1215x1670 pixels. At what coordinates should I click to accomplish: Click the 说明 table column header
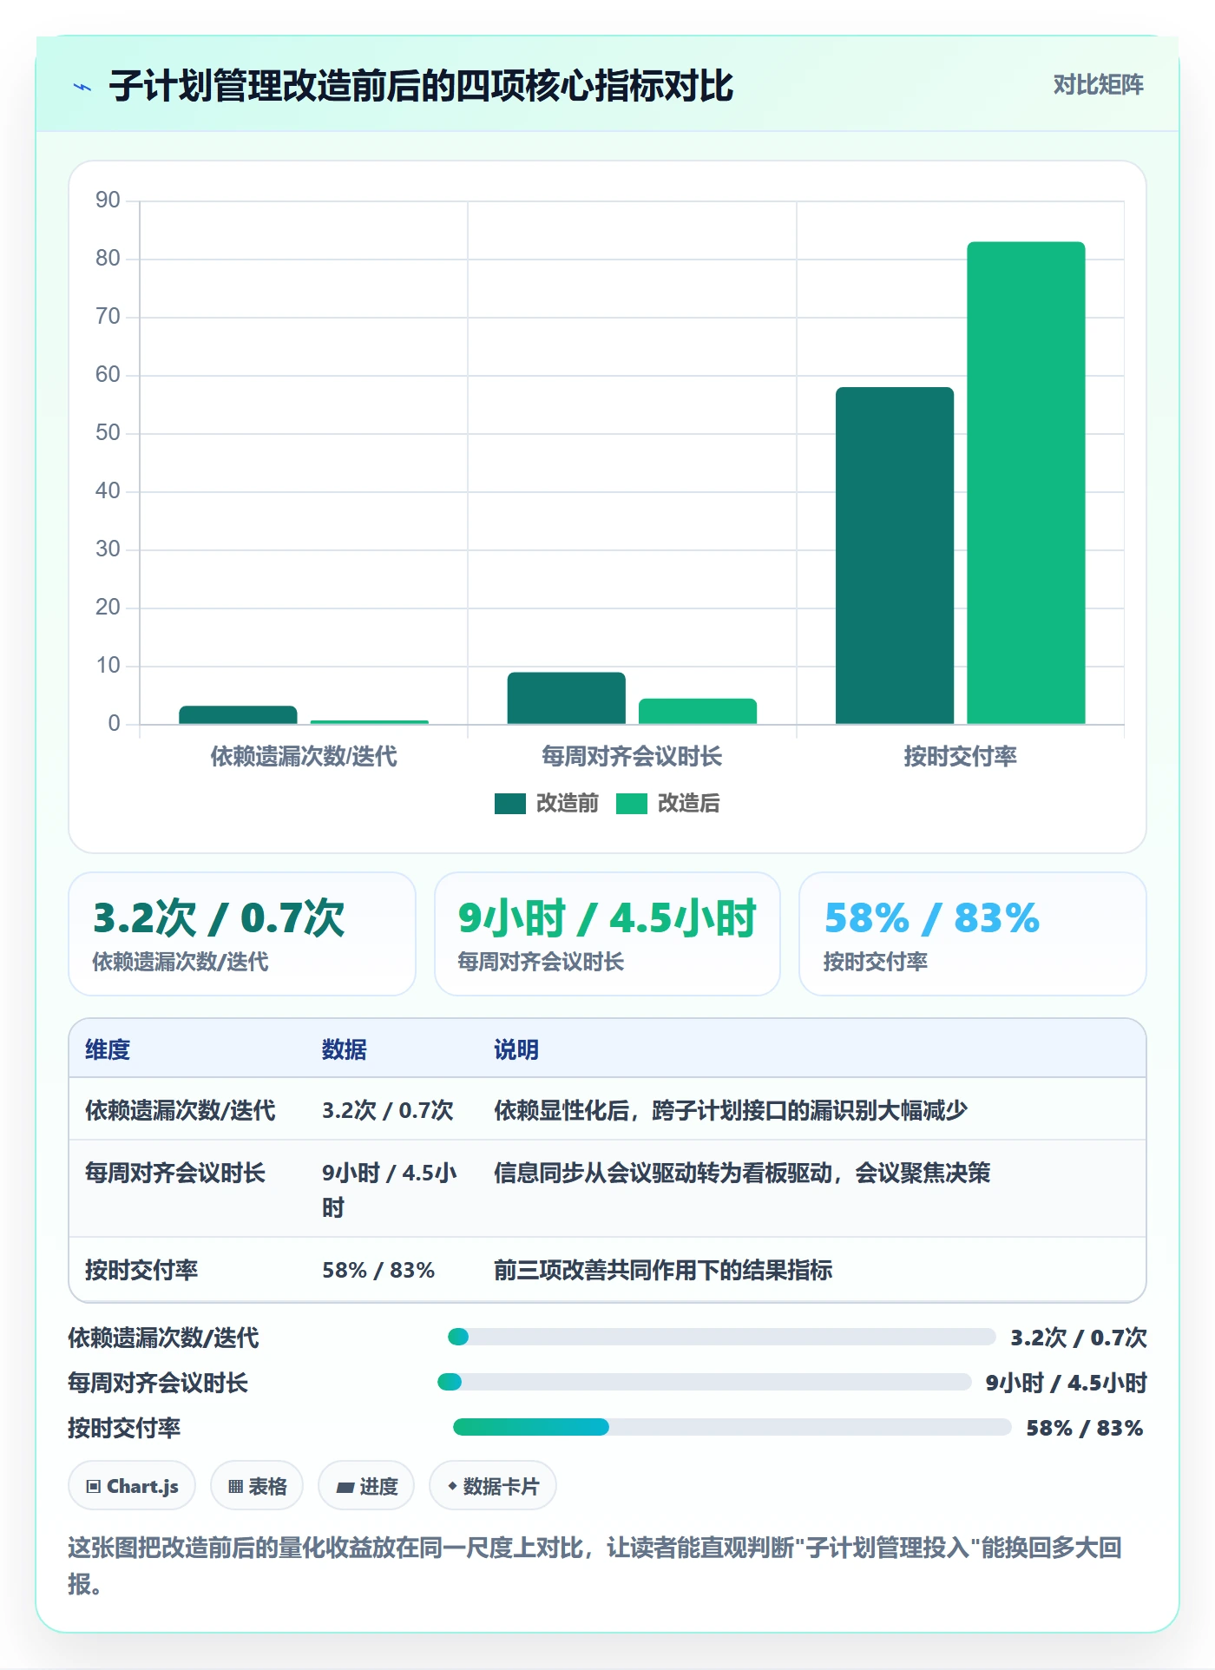click(516, 1049)
